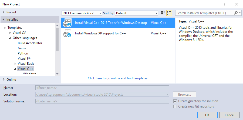
Task: Switch to medium icons list view
Action: tap(169, 13)
